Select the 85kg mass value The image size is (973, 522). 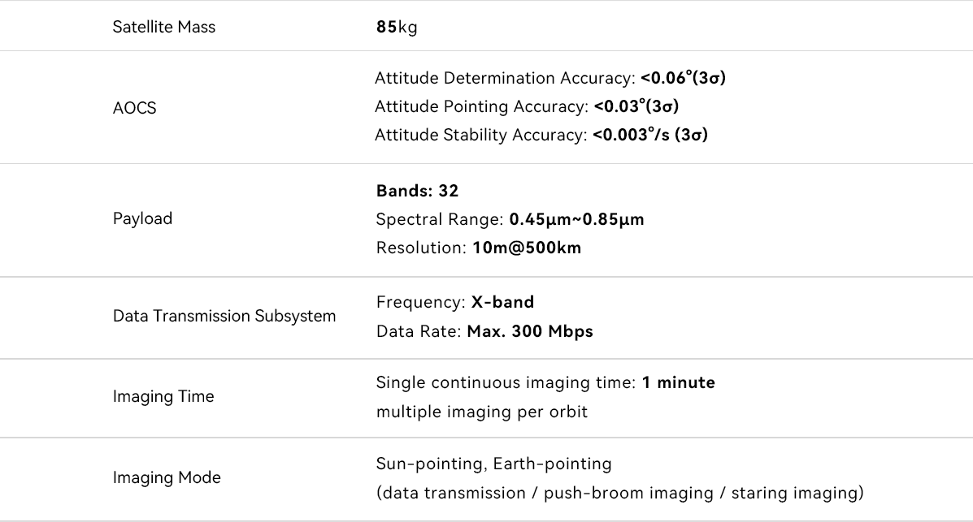coord(397,27)
